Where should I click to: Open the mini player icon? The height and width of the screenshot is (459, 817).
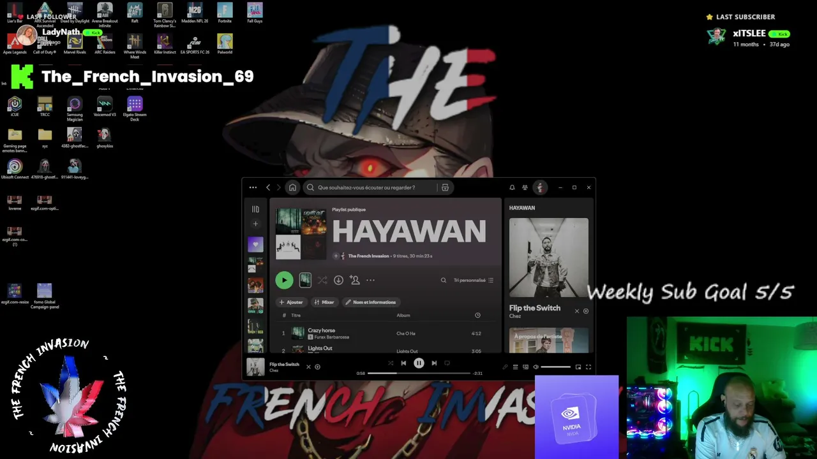pyautogui.click(x=578, y=367)
